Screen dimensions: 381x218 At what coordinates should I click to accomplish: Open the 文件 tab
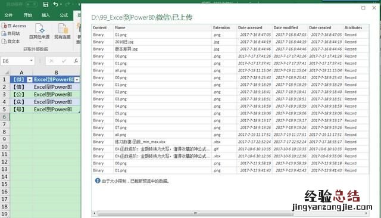[x=8, y=15]
